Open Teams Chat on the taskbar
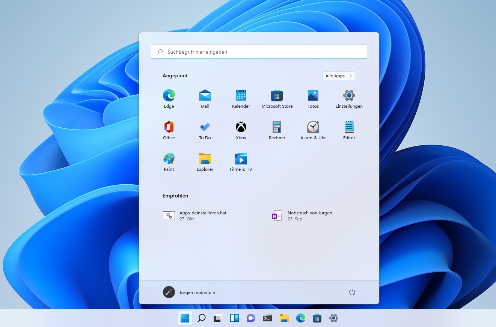The height and width of the screenshot is (327, 496). click(x=251, y=318)
